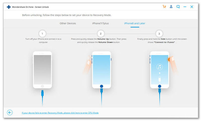The height and width of the screenshot is (121, 201).
Task: Open the feedback chat bubble icon
Action: click(x=178, y=7)
